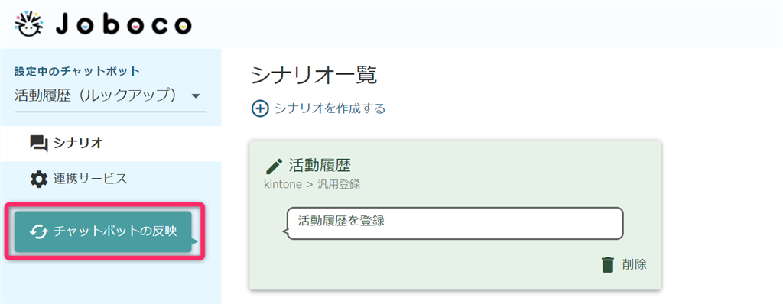The width and height of the screenshot is (783, 304).
Task: Click the kintone > 汎用登録 breadcrumb text
Action: (x=312, y=184)
